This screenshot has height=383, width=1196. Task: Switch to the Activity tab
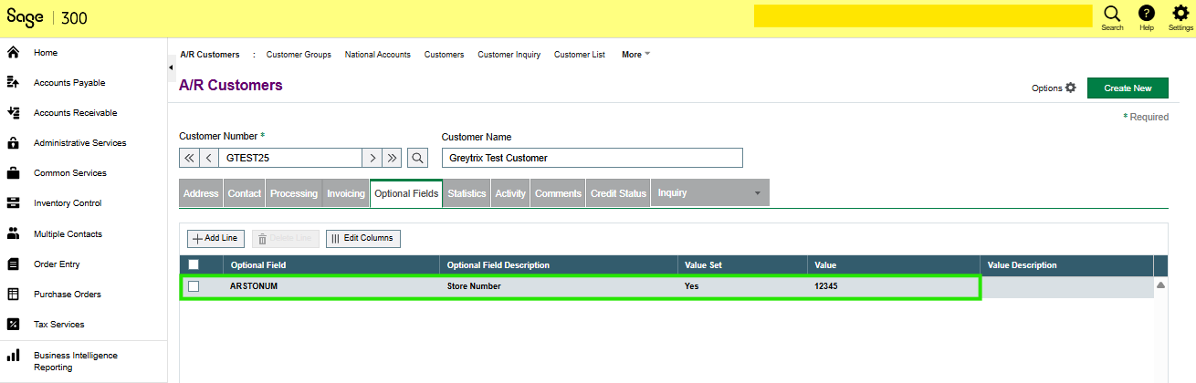point(510,193)
